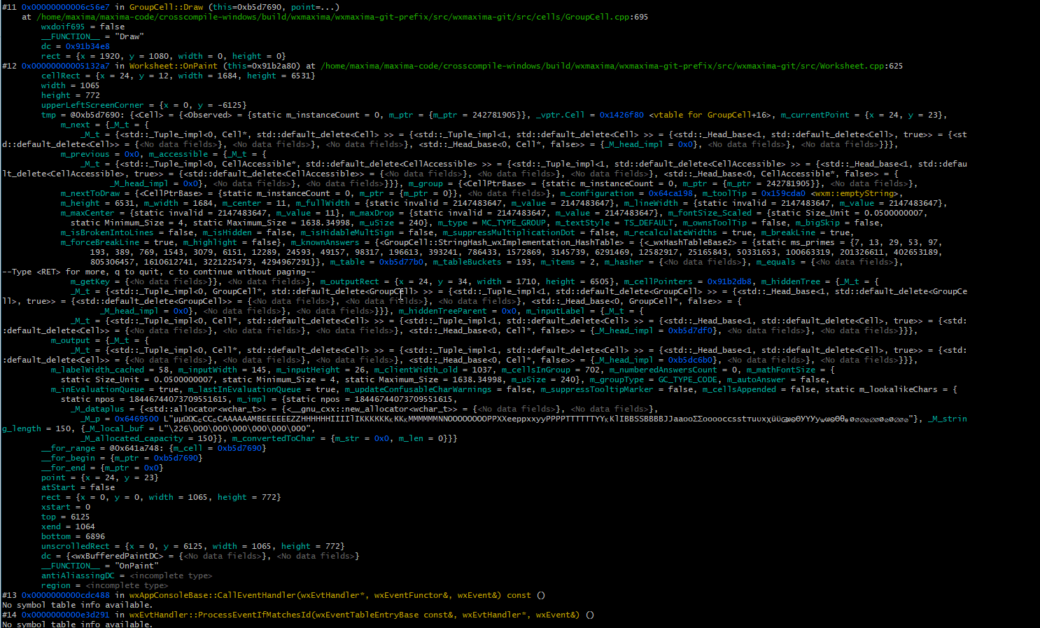Click the __for_begin pointer value 0xb5d7690

tap(176, 457)
